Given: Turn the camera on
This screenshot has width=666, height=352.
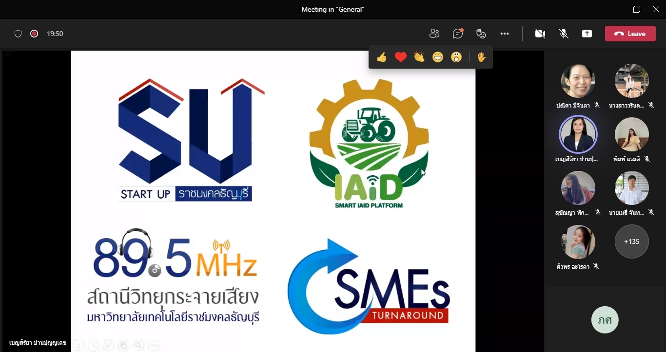Looking at the screenshot, I should click(x=540, y=34).
